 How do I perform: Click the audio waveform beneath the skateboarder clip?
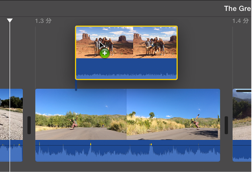point(128,151)
